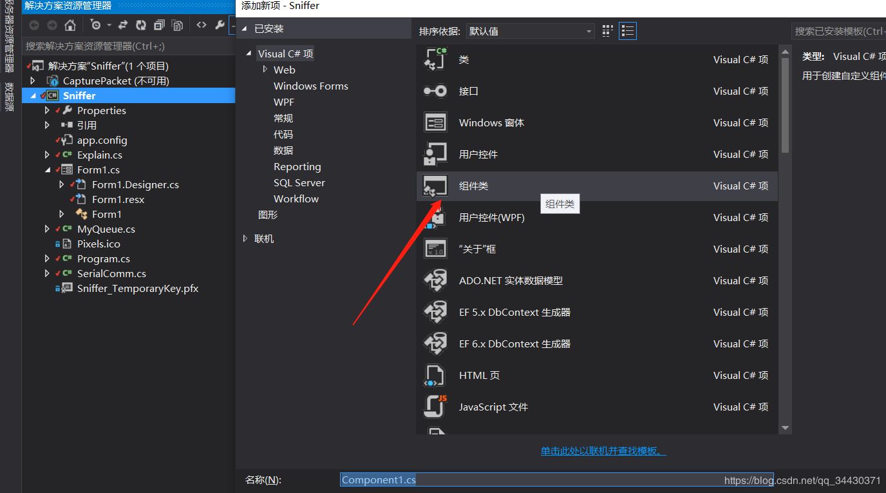Click template list scrollbar down arrow
This screenshot has height=493, width=886.
pyautogui.click(x=785, y=428)
